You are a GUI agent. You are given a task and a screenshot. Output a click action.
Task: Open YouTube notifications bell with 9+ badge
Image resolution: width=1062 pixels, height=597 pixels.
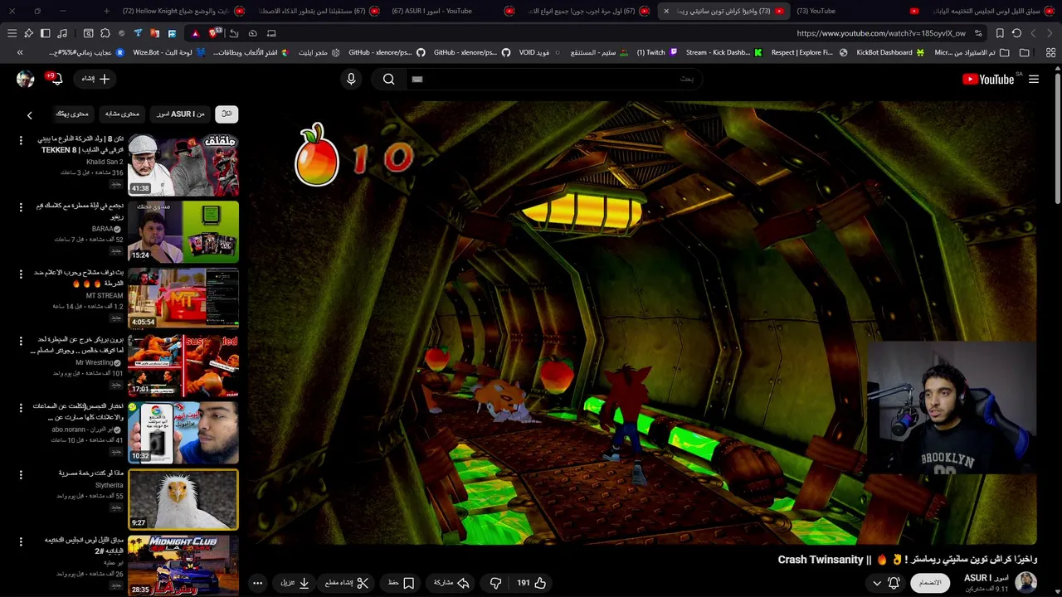click(55, 79)
